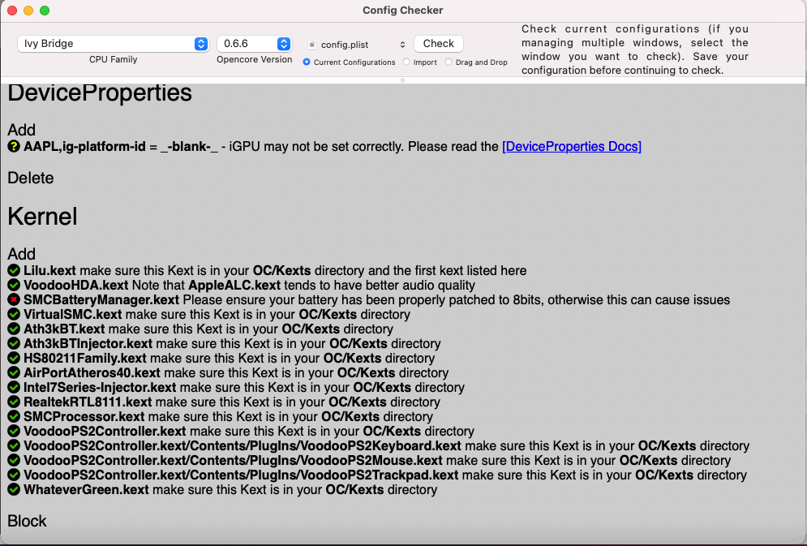The width and height of the screenshot is (807, 546).
Task: Click the AirPortAtheros40.kext entry text
Action: click(x=236, y=372)
